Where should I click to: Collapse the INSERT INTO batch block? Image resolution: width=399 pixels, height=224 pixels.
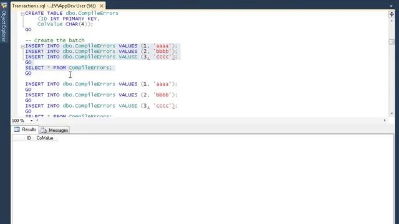(22, 46)
